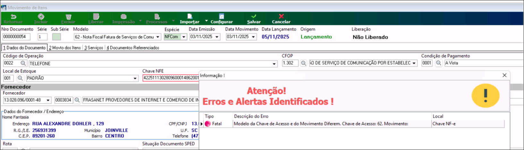This screenshot has height=150, width=524.
Task: Click the Condição de Pagamento 0001 field
Action: (x=427, y=63)
